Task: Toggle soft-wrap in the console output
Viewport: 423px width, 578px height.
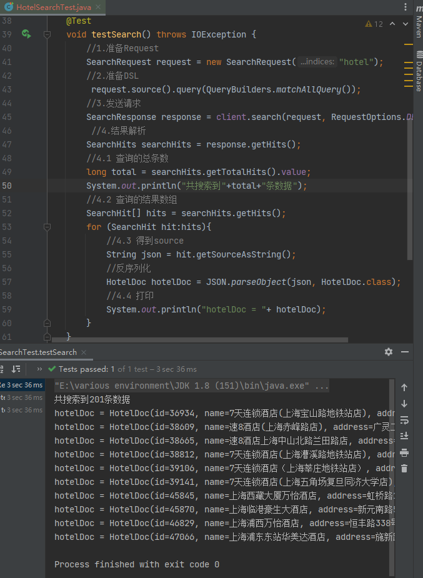Action: (x=404, y=420)
